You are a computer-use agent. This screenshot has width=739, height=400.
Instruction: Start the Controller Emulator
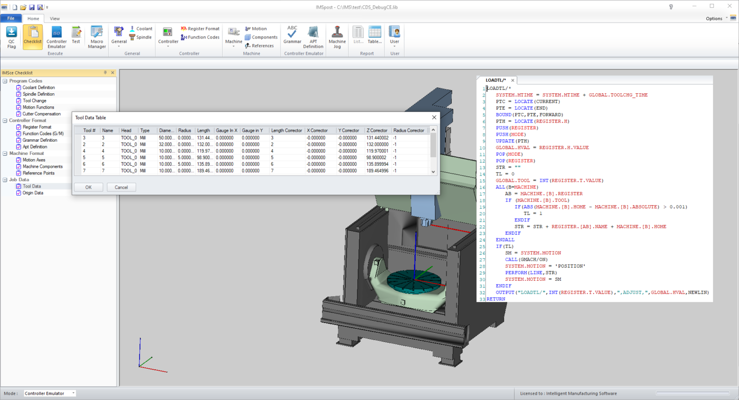pos(56,36)
